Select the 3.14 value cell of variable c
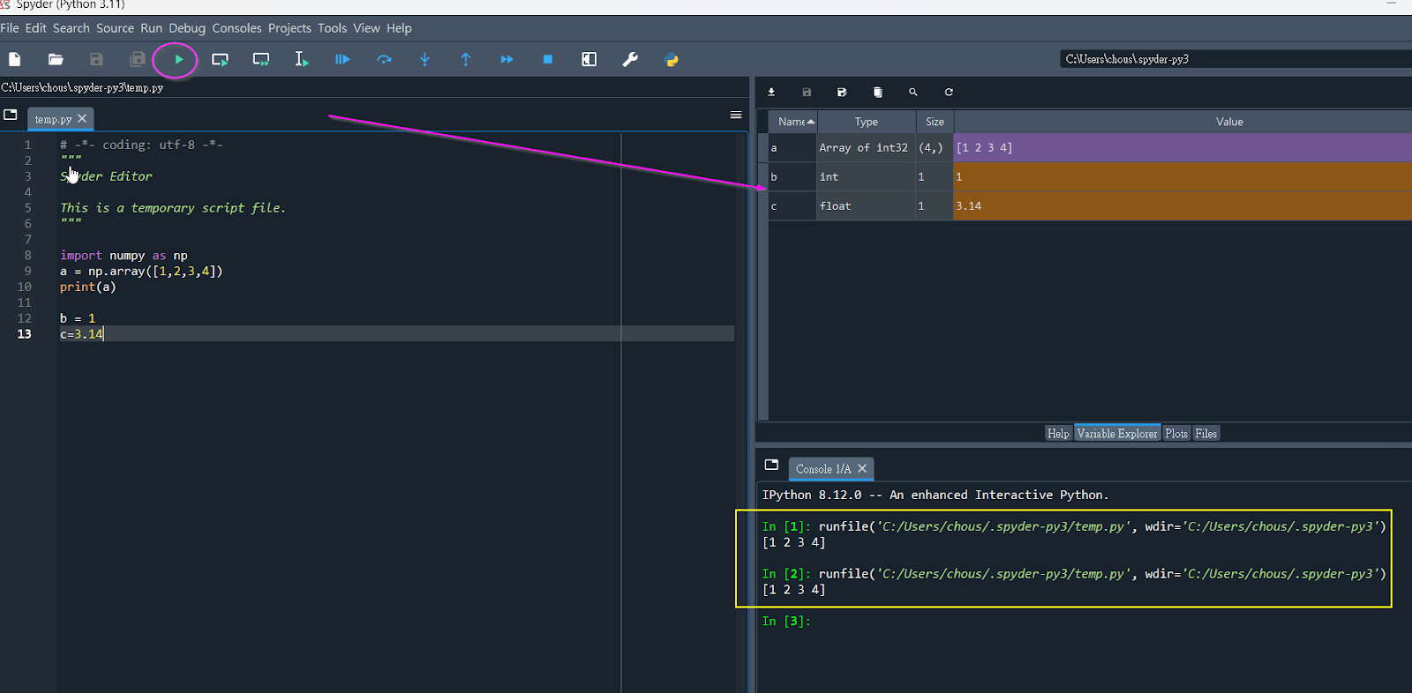This screenshot has height=693, width=1412. (x=1183, y=205)
